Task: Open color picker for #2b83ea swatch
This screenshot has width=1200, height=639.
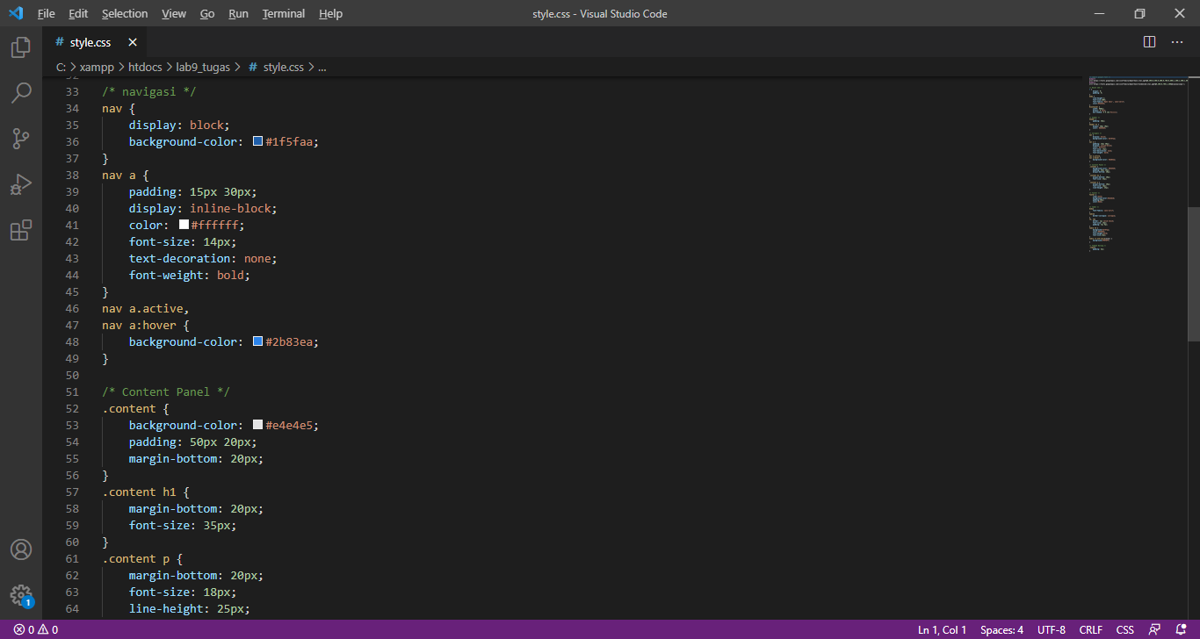Action: click(257, 341)
